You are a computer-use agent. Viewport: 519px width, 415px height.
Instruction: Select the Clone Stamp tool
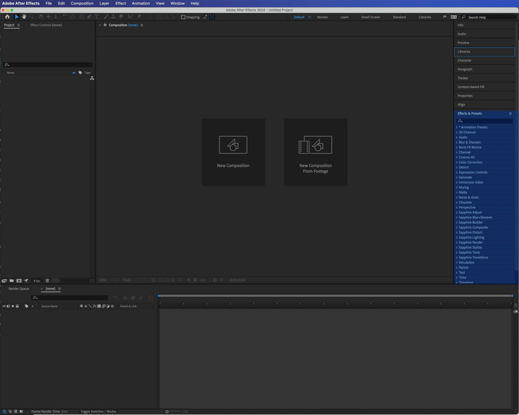coord(114,17)
